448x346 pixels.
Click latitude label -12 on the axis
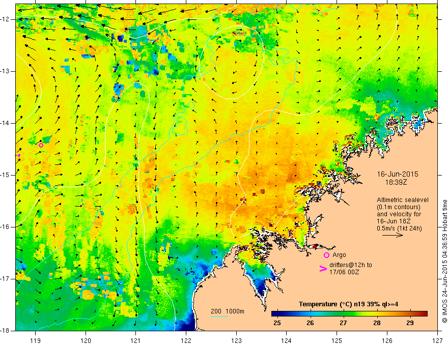click(5, 19)
